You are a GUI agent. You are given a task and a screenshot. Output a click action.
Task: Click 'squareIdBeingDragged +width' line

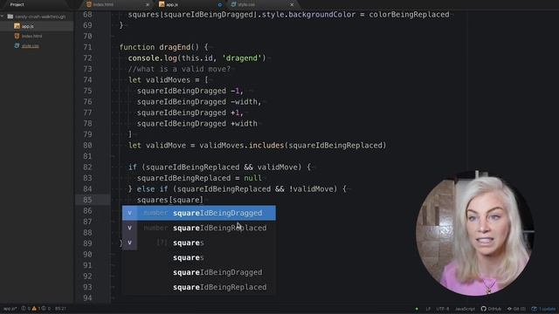197,124
